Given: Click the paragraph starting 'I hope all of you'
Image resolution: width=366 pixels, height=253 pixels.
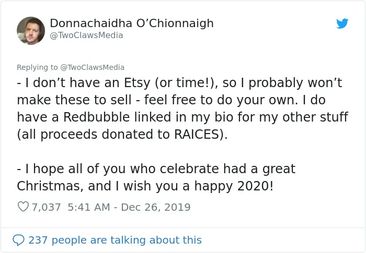Looking at the screenshot, I should tap(156, 177).
